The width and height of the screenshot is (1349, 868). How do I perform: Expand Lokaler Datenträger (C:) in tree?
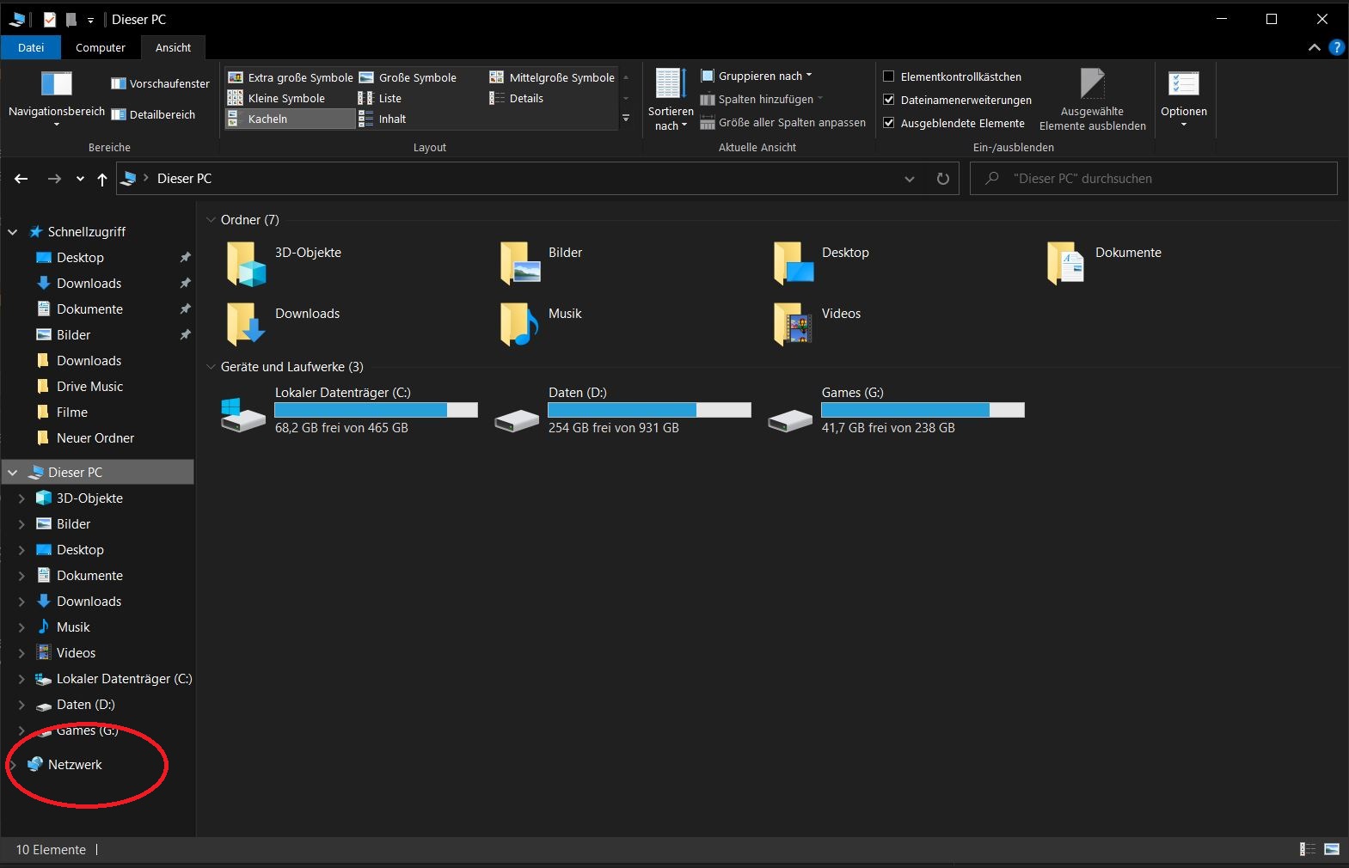tap(21, 679)
